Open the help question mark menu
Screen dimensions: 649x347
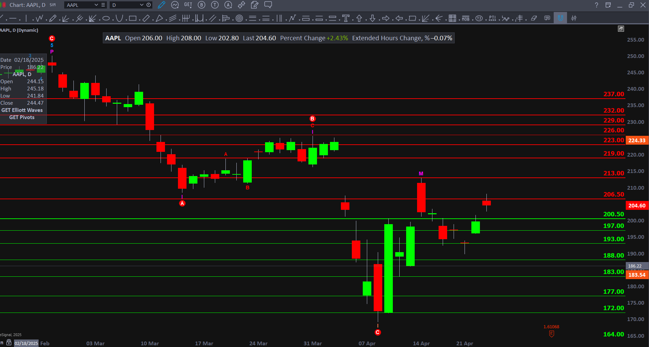(596, 5)
